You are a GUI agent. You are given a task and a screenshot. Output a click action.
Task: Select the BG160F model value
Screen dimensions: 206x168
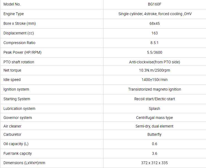tap(154, 4)
